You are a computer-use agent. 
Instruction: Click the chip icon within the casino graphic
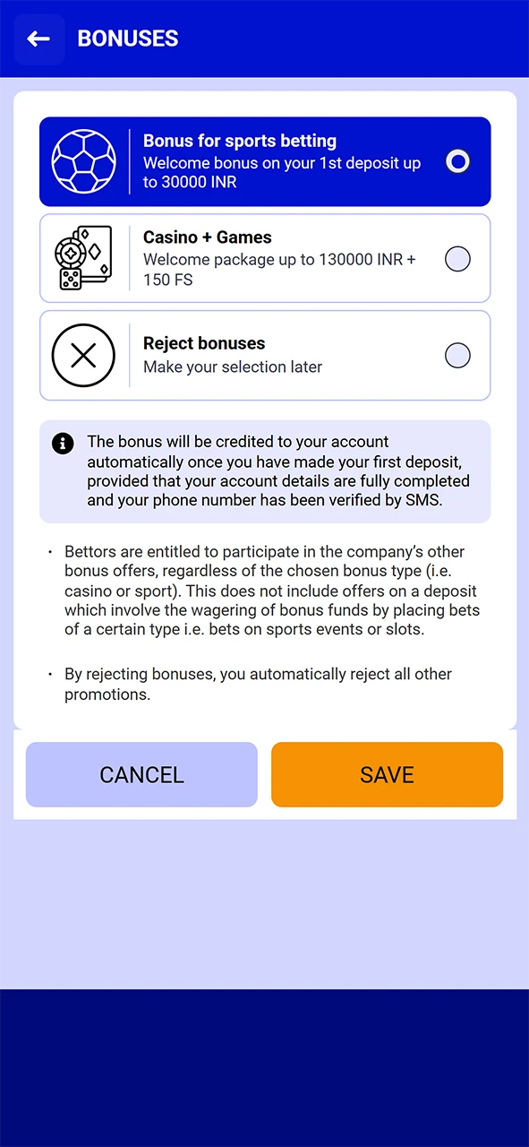coord(71,253)
